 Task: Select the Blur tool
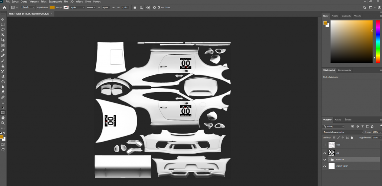[3, 87]
